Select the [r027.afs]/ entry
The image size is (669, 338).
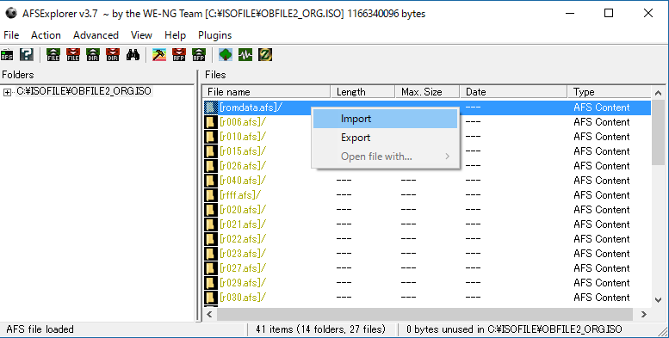pos(243,268)
